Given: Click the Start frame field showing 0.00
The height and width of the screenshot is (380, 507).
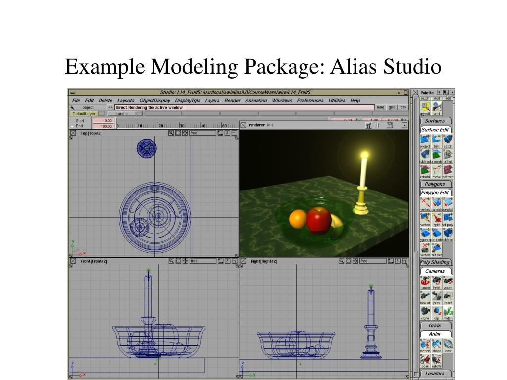Looking at the screenshot, I should 103,121.
